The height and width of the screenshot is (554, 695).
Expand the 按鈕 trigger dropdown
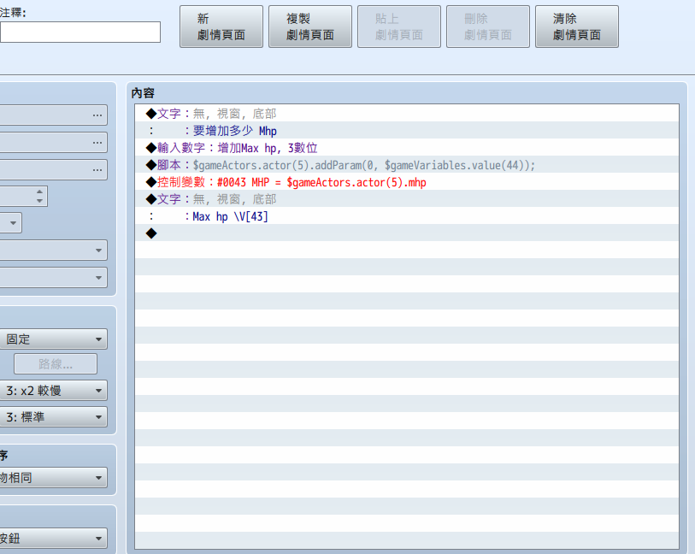click(53, 539)
